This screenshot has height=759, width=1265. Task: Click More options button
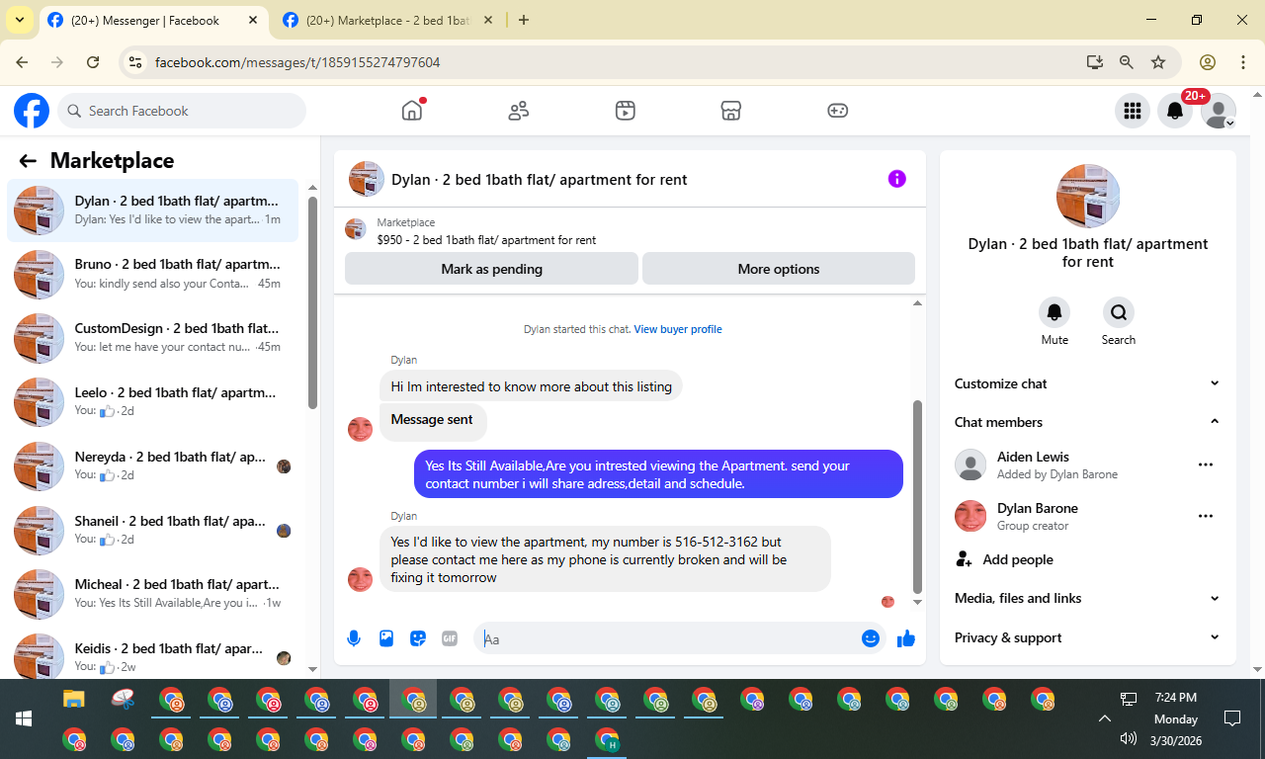779,269
